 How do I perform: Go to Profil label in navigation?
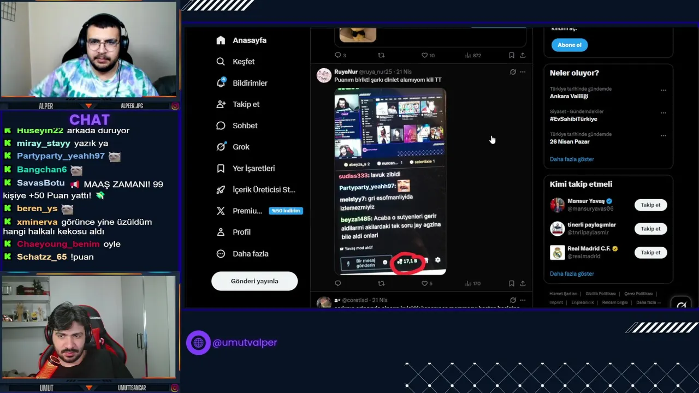point(242,232)
